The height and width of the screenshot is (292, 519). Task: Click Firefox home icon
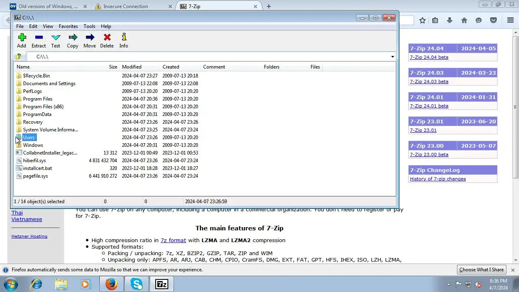[x=464, y=20]
